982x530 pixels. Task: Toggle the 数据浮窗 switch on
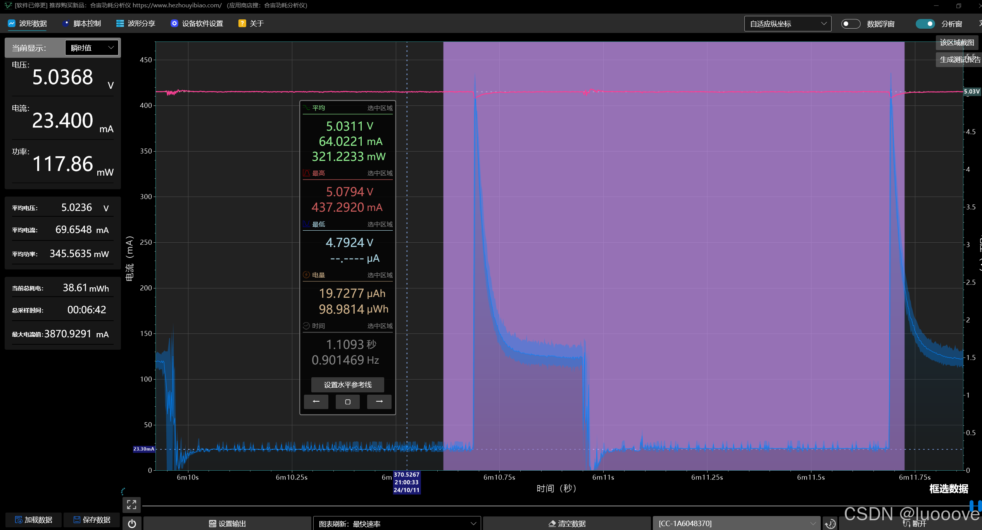(x=850, y=24)
